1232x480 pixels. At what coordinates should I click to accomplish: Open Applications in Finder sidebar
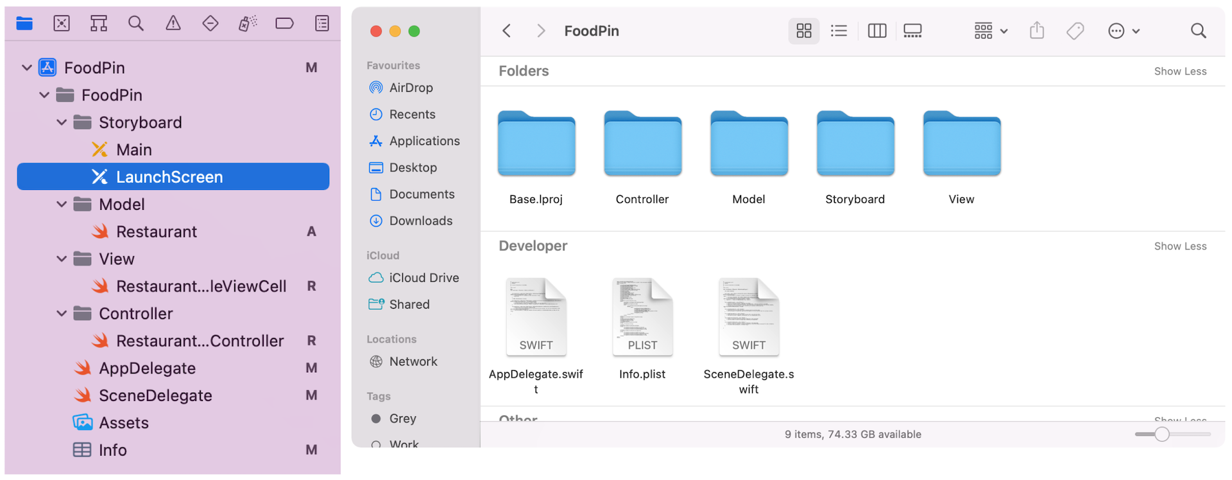(416, 141)
